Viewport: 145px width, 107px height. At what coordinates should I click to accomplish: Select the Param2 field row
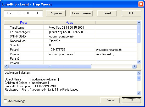click(x=70, y=54)
